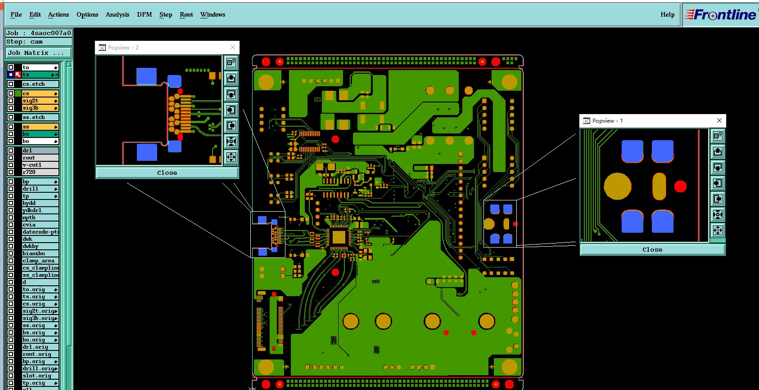Open the Windows menu
Viewport: 759px width, 390px height.
coord(212,14)
